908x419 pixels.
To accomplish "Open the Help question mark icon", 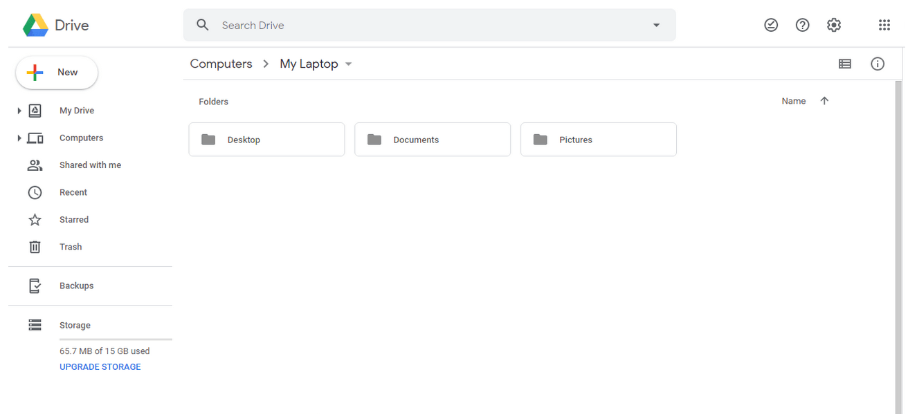I will pyautogui.click(x=803, y=25).
